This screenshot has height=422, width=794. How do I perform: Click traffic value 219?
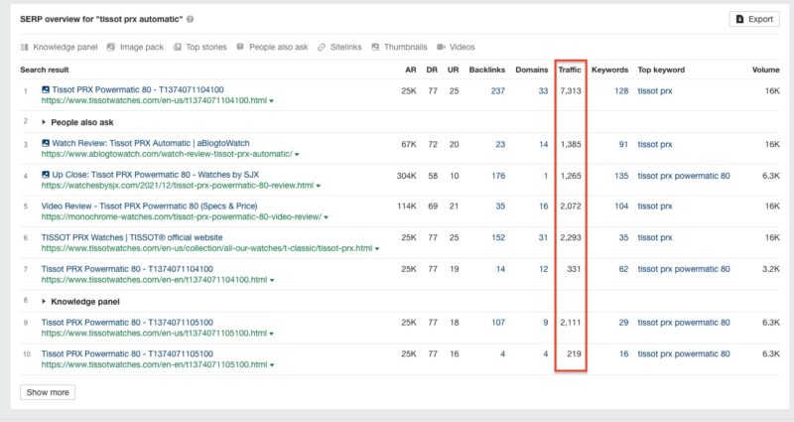[574, 353]
